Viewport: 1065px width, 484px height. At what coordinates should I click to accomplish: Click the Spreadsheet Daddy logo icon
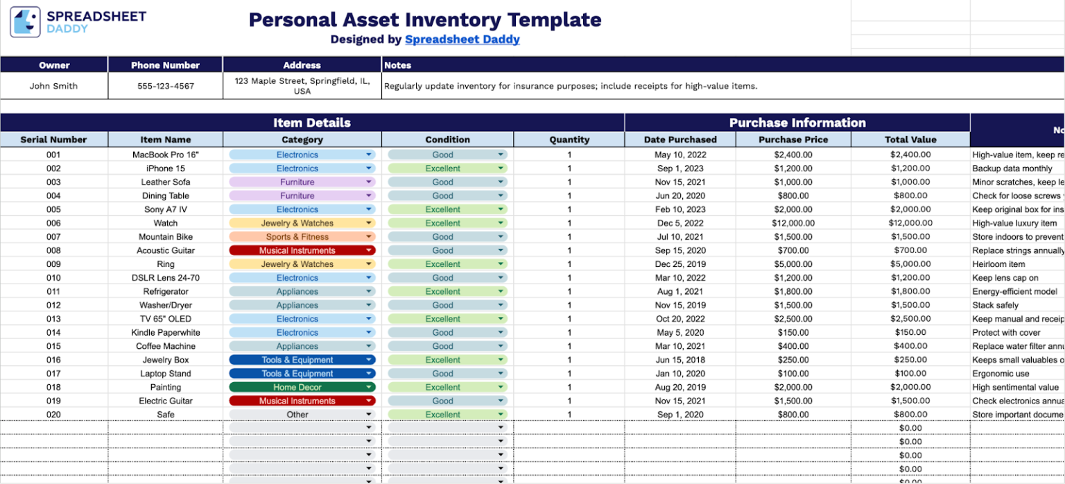[24, 21]
